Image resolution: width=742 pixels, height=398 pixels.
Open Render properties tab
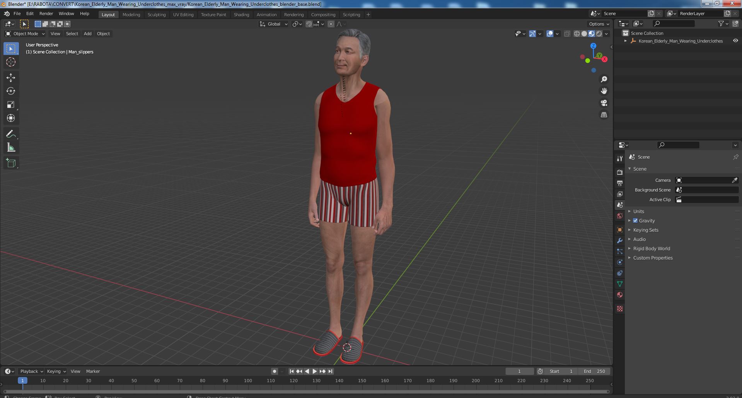coord(620,172)
